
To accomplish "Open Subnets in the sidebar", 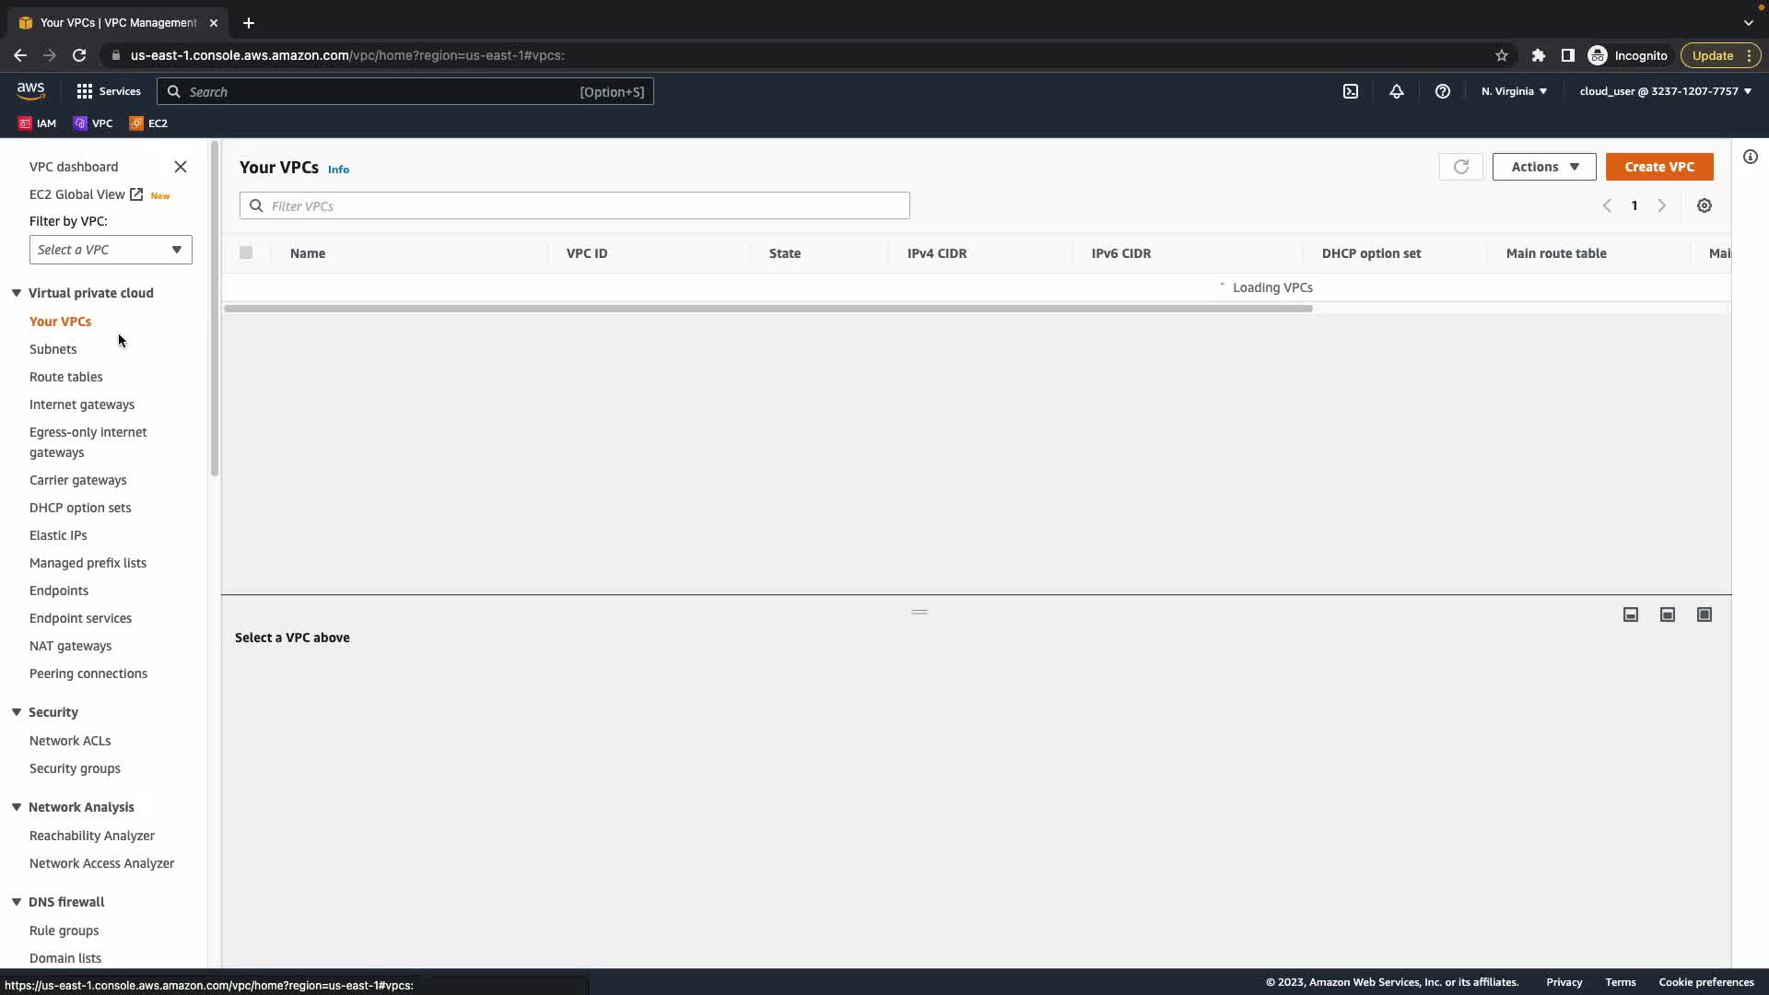I will click(x=53, y=349).
